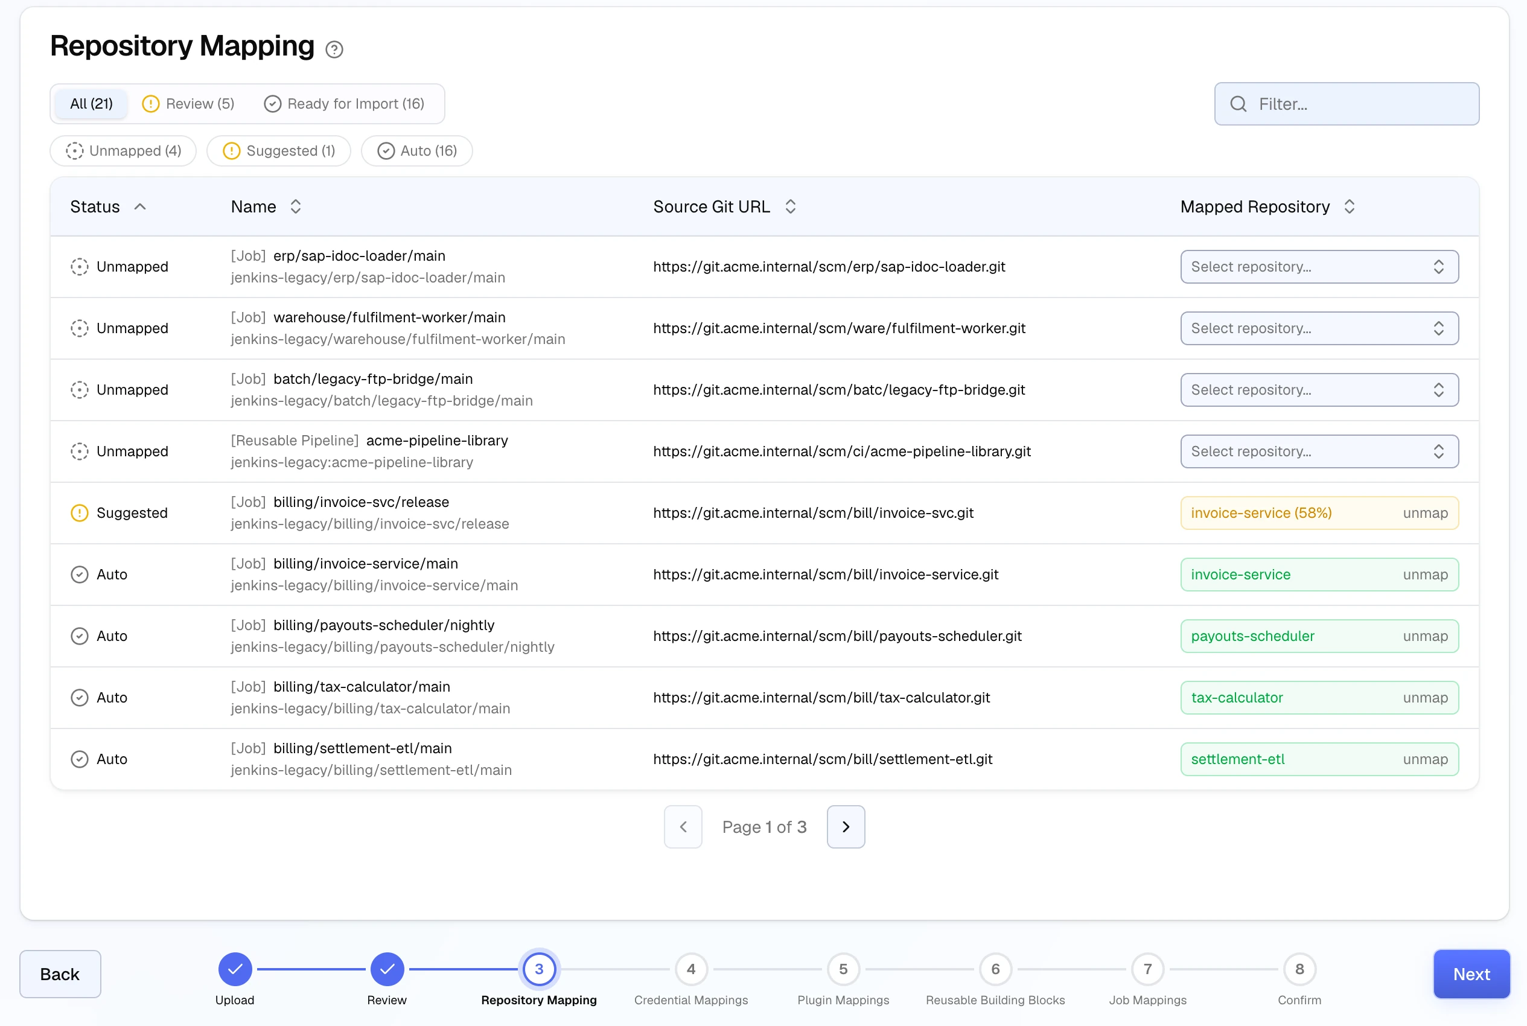The width and height of the screenshot is (1527, 1026).
Task: Click the Page 1 of 3 label
Action: pos(764,827)
